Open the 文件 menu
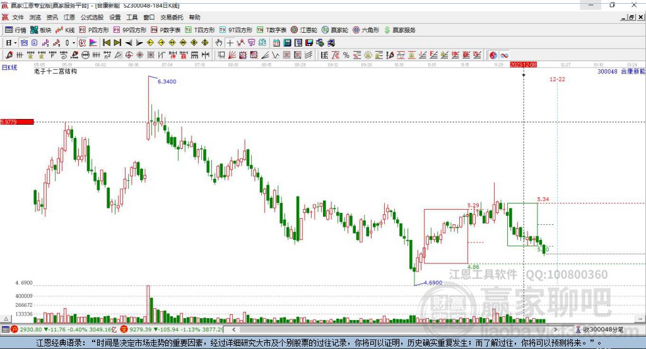This screenshot has width=646, height=349. pyautogui.click(x=18, y=17)
